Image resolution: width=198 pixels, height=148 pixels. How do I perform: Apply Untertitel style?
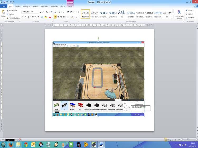pyautogui.click(x=131, y=14)
